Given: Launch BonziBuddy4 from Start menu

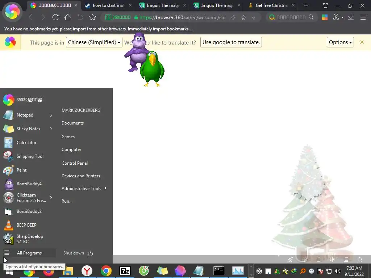Looking at the screenshot, I should point(28,184).
